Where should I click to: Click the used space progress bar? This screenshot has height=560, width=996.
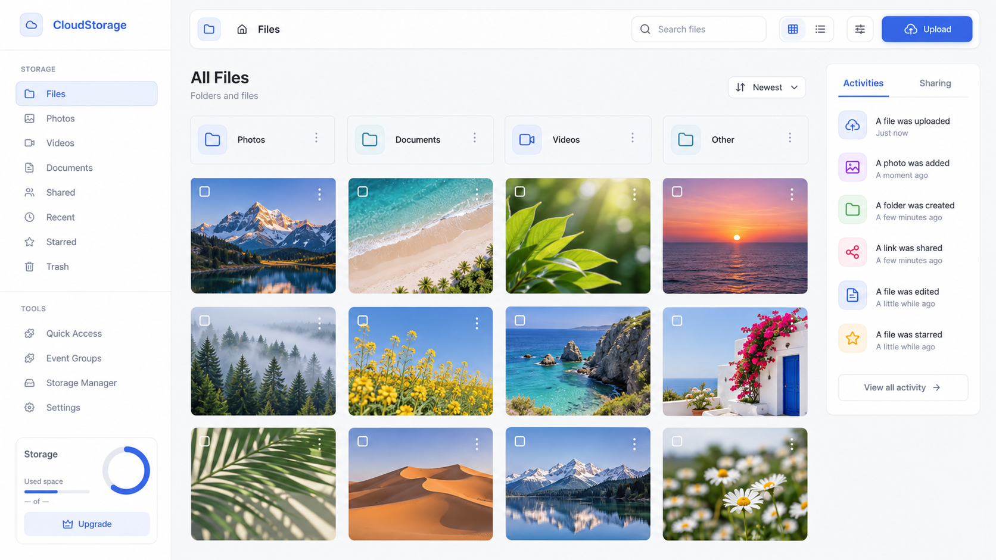click(x=57, y=492)
